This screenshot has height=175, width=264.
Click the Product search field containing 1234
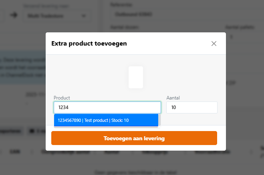(x=107, y=107)
